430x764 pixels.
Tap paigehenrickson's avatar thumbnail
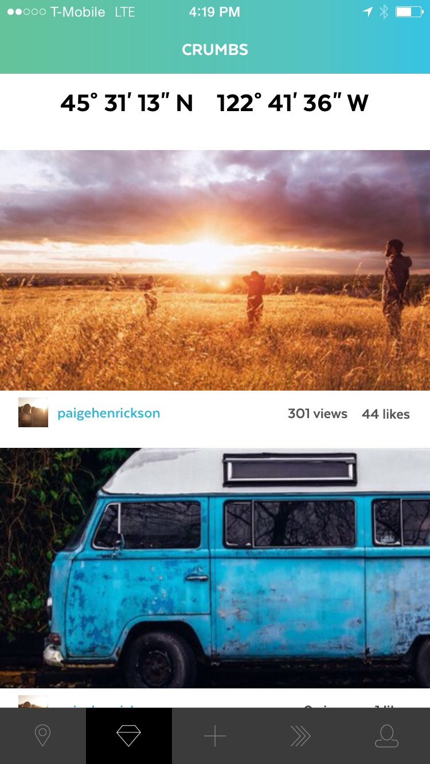[x=33, y=412]
